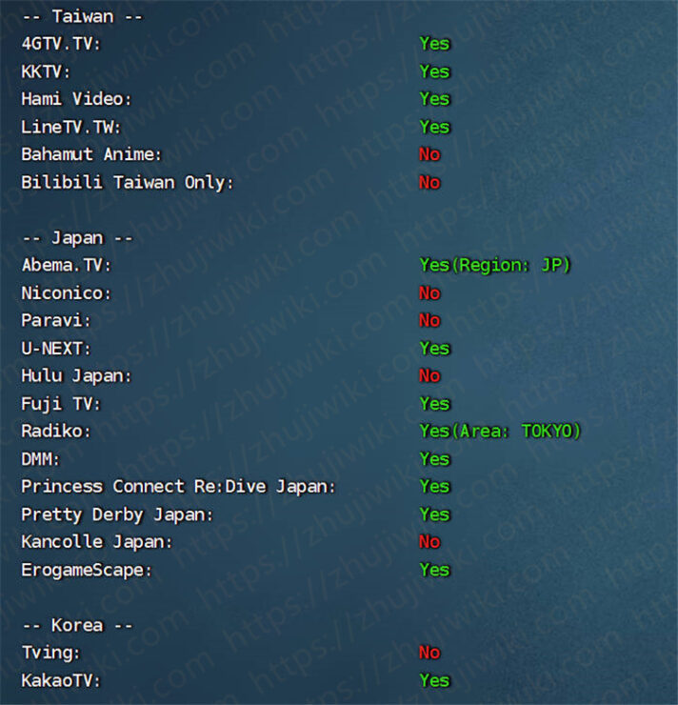Click the Pretty Derby Japan label
This screenshot has width=678, height=705.
pos(117,514)
